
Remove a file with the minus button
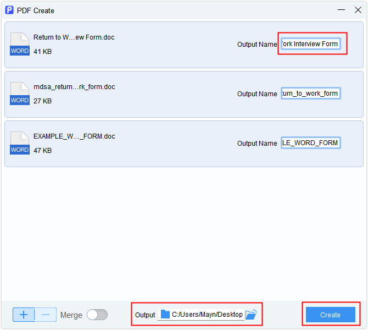pyautogui.click(x=46, y=315)
